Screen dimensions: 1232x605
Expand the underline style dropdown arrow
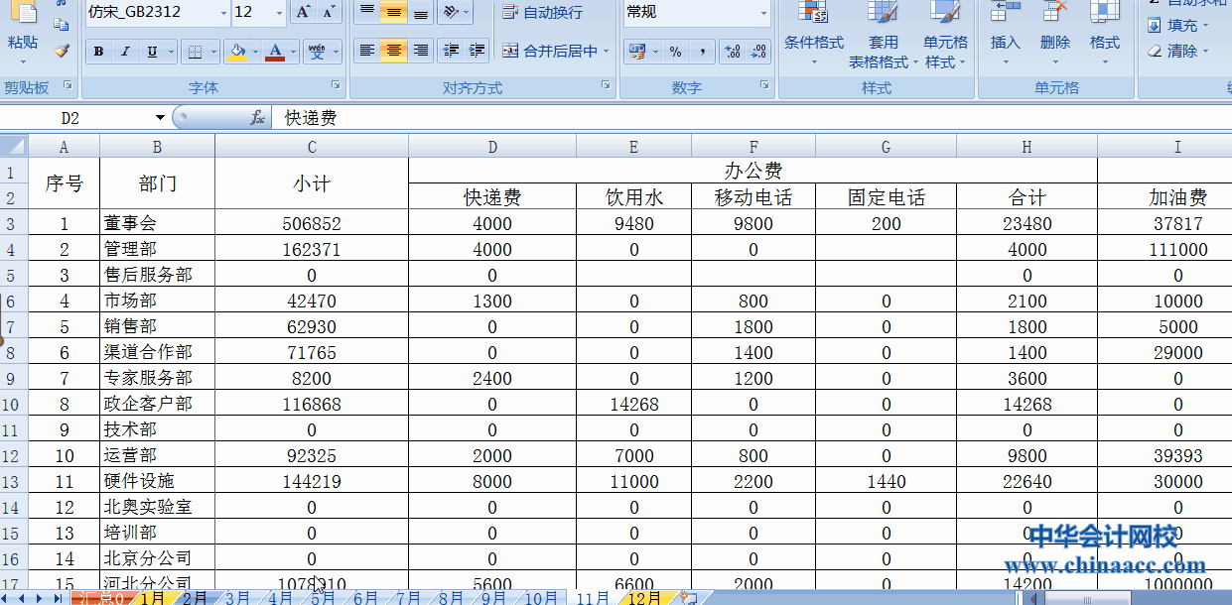pos(171,52)
